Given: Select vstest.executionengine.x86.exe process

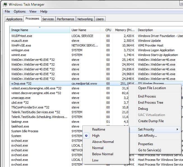Looking at the screenshot, I should tap(36, 88).
